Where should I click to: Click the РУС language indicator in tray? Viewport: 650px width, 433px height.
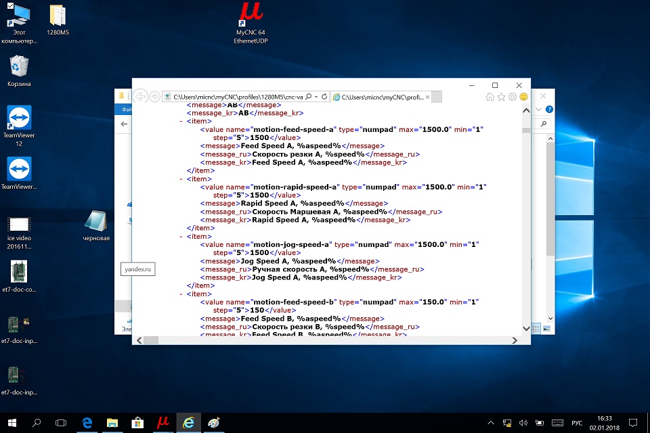click(577, 423)
